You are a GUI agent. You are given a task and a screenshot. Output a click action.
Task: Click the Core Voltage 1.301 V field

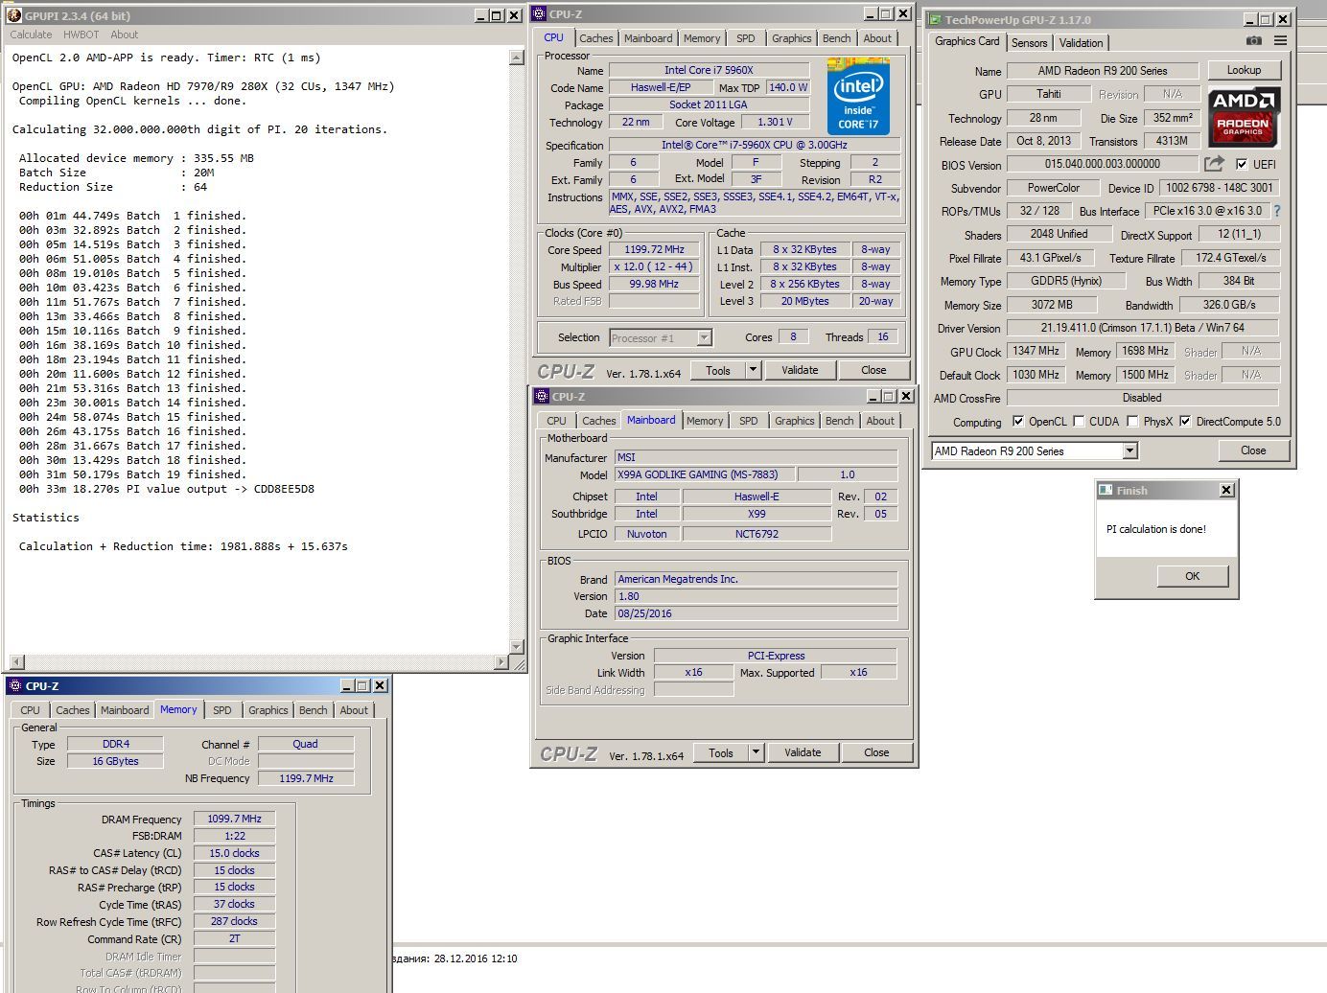coord(775,122)
